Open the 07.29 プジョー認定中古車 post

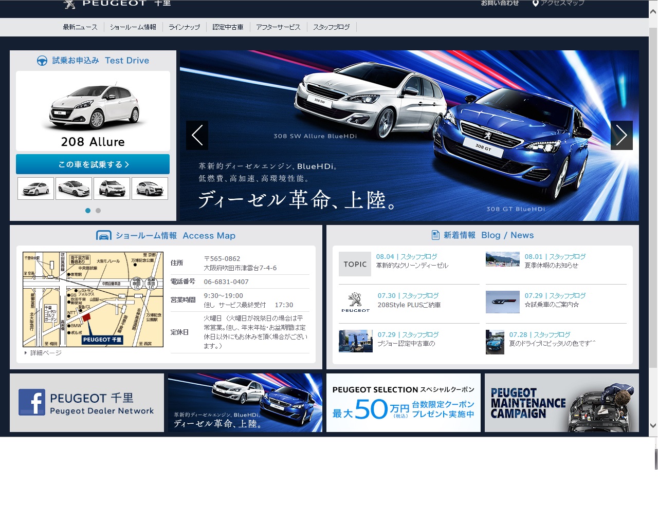(406, 344)
